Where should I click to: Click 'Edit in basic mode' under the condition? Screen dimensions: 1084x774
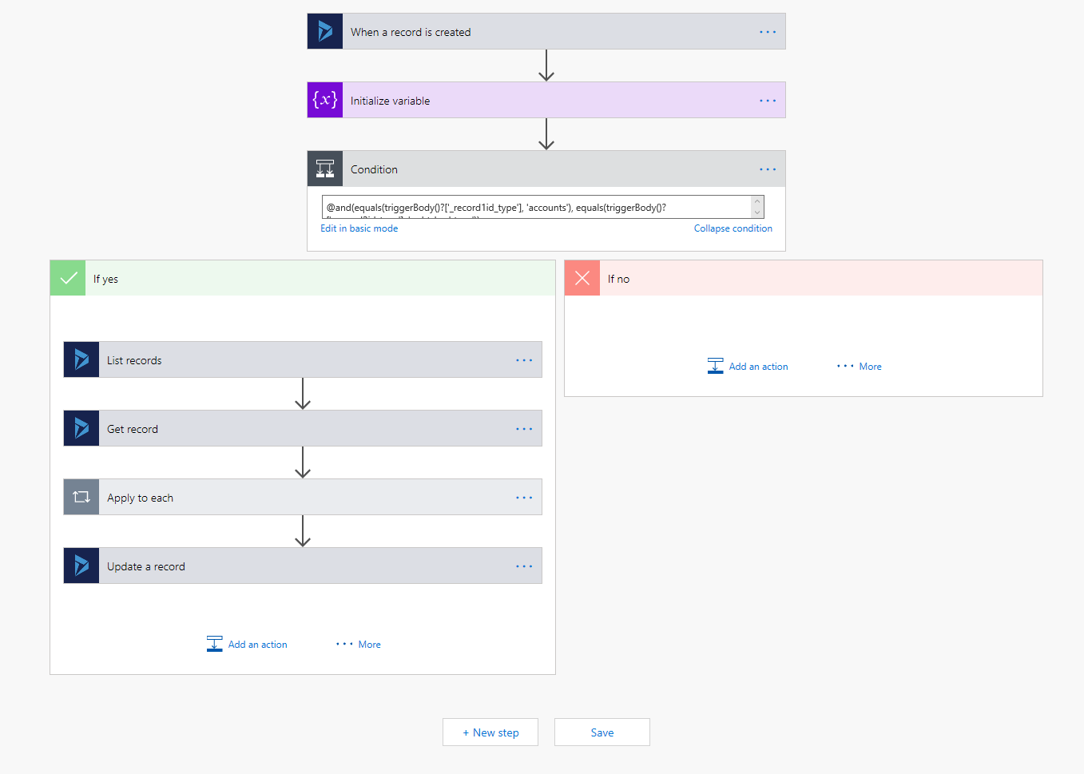pyautogui.click(x=359, y=228)
